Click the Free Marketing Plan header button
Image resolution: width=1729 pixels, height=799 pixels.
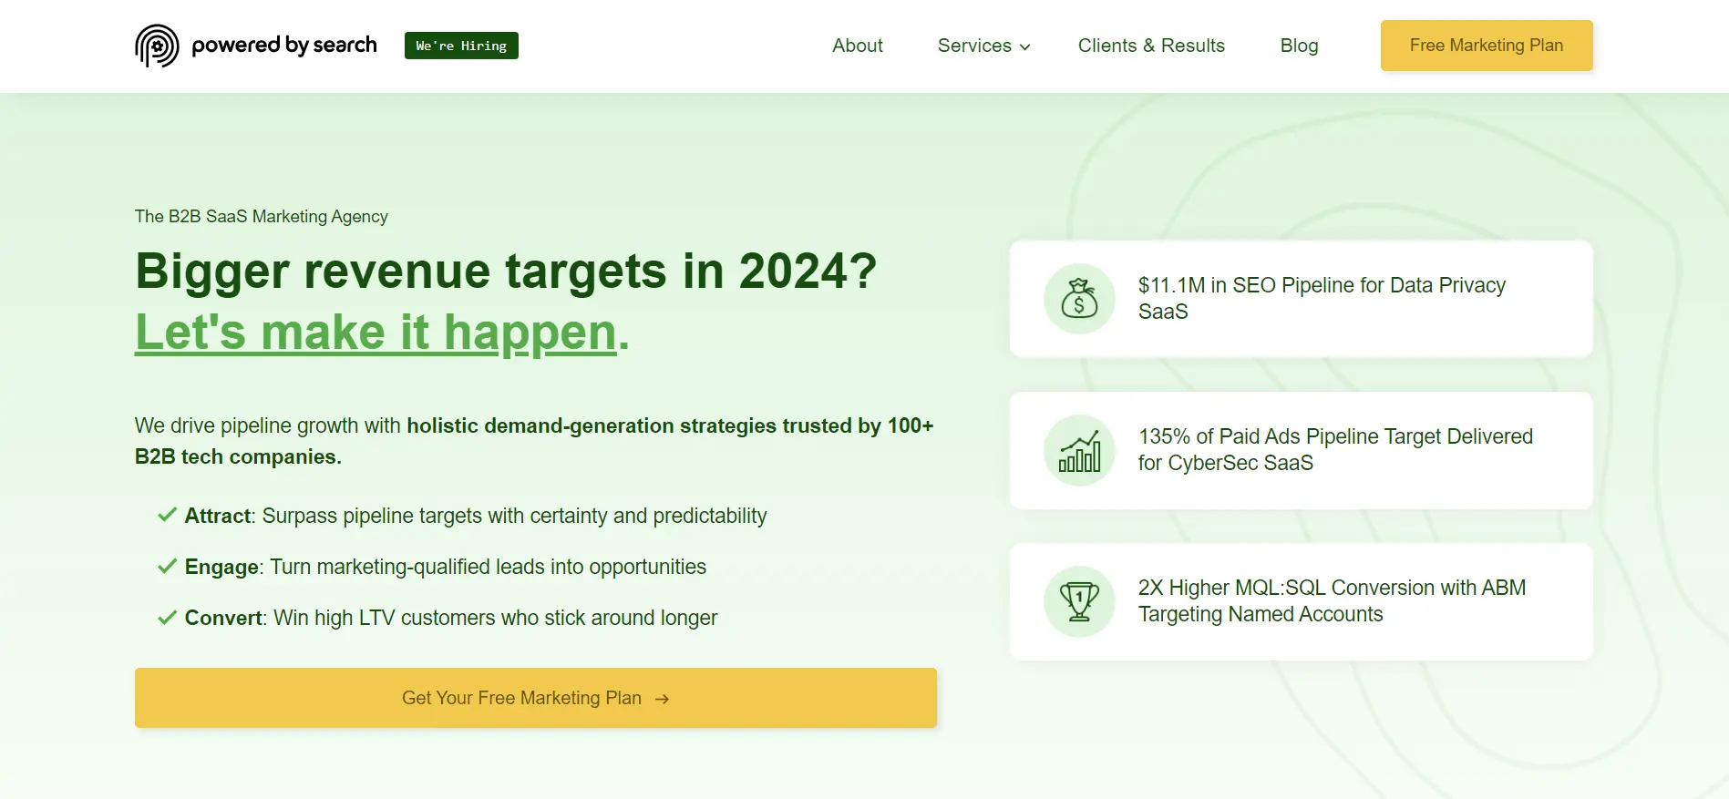pos(1487,46)
